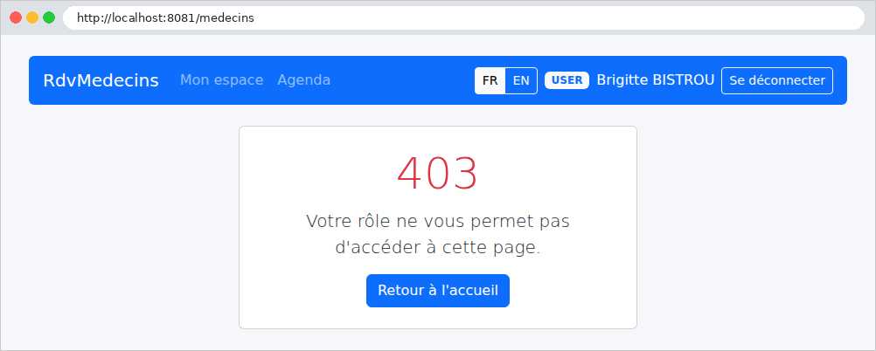Maximize window using green button

[x=49, y=17]
